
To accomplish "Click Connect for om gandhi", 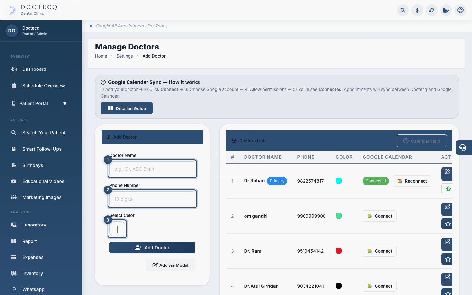I will (380, 216).
